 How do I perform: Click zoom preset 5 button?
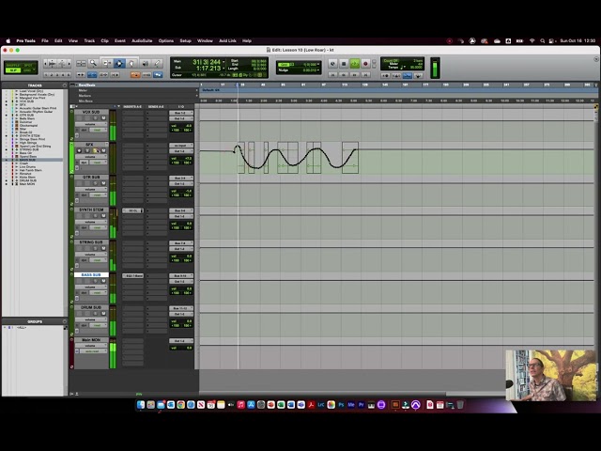69,75
